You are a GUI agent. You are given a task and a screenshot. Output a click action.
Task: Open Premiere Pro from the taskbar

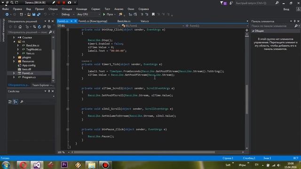(64, 165)
